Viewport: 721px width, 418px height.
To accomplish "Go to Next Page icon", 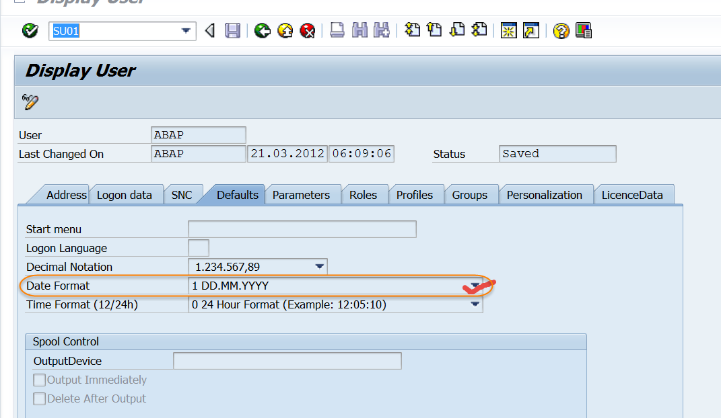I will [x=456, y=30].
